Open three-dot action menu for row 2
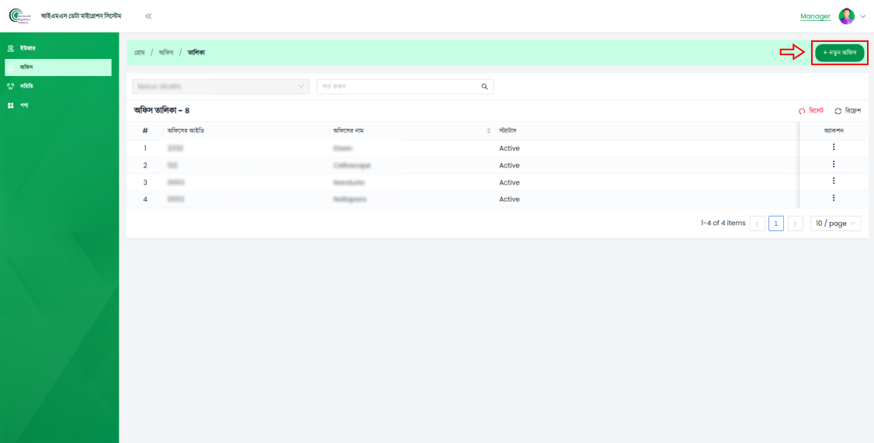The image size is (874, 443). pyautogui.click(x=833, y=164)
